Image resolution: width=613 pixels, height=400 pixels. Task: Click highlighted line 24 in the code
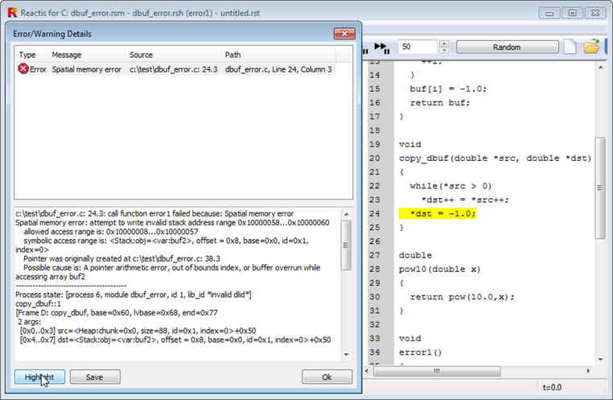[438, 213]
